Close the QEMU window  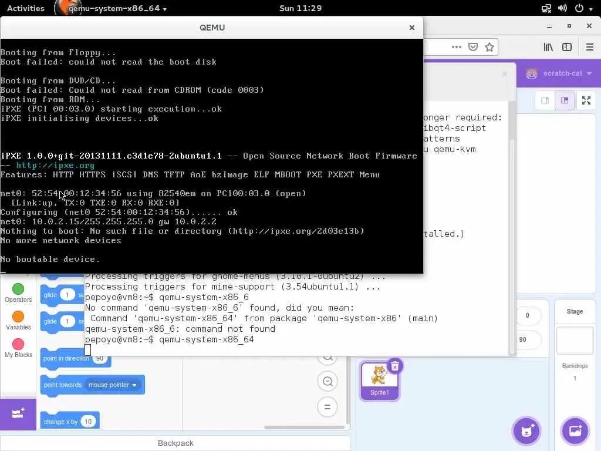(x=411, y=28)
